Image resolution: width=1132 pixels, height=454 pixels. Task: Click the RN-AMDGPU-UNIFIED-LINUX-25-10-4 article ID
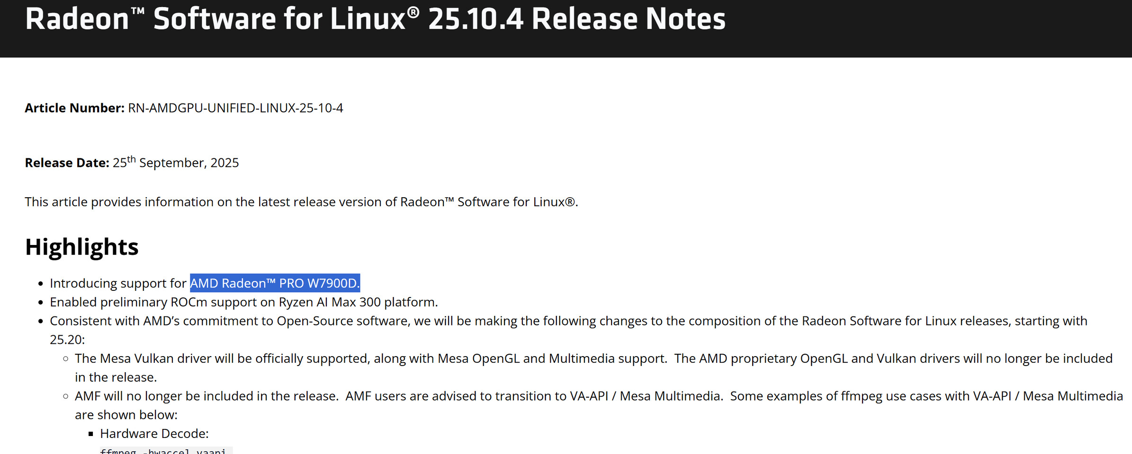[x=235, y=108]
